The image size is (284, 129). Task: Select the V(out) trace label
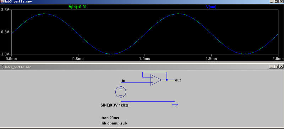tap(211, 7)
